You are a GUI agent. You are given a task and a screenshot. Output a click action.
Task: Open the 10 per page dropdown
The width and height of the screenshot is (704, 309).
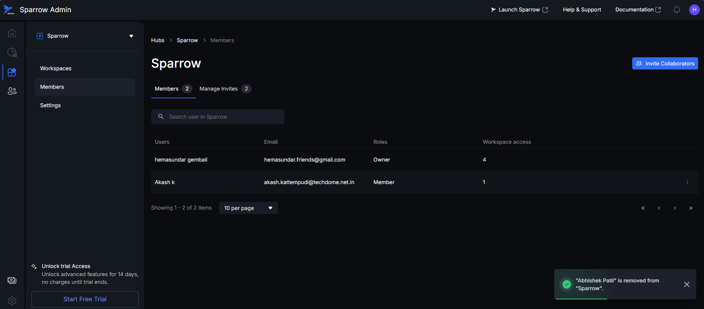click(x=248, y=208)
